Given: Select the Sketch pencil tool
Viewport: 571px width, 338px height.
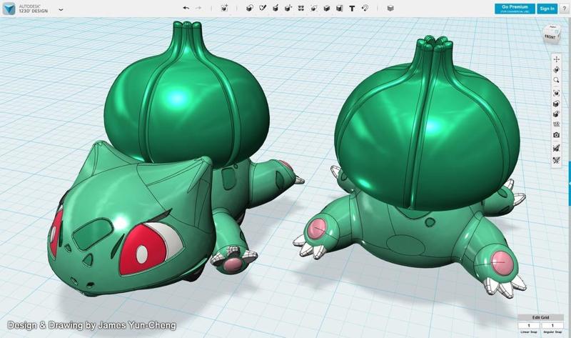Looking at the screenshot, I should (263, 8).
